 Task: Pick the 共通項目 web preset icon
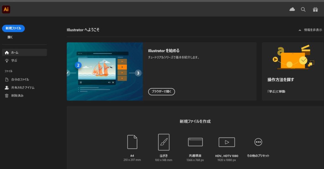195,142
